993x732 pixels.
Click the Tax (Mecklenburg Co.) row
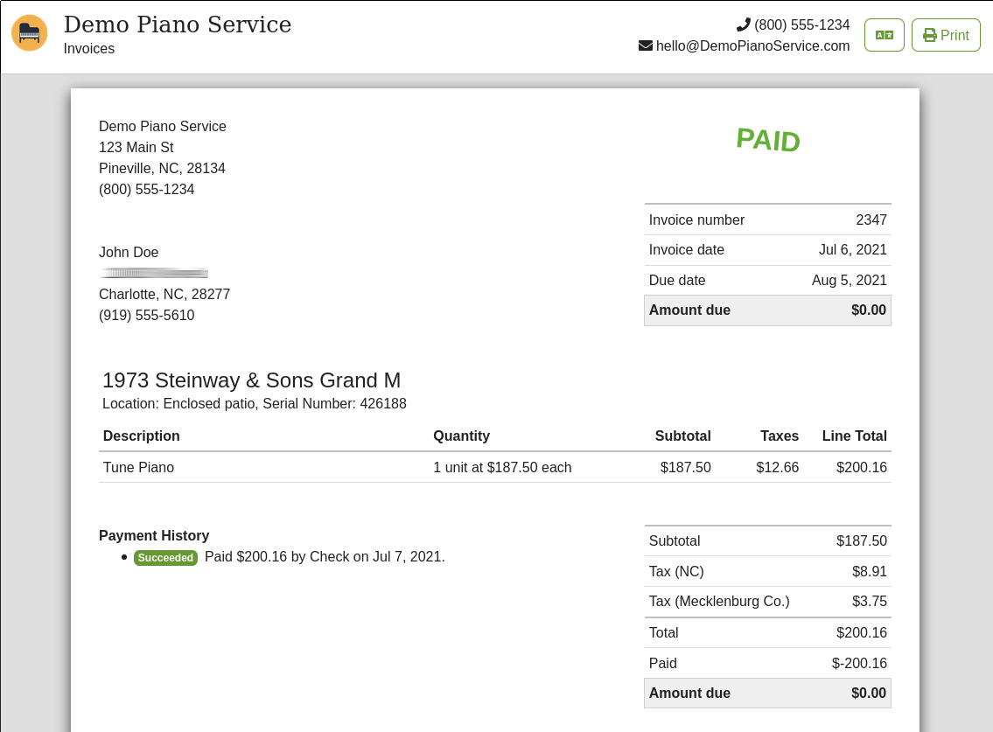[x=767, y=601]
